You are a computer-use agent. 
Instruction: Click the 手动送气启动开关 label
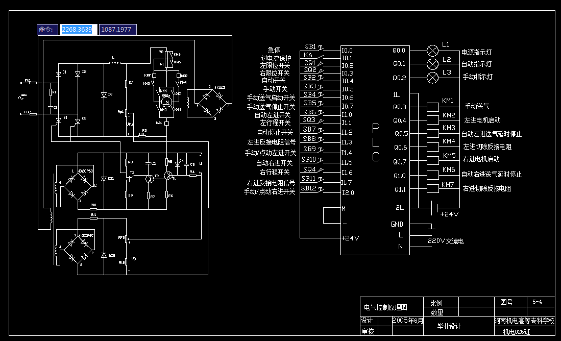271,98
